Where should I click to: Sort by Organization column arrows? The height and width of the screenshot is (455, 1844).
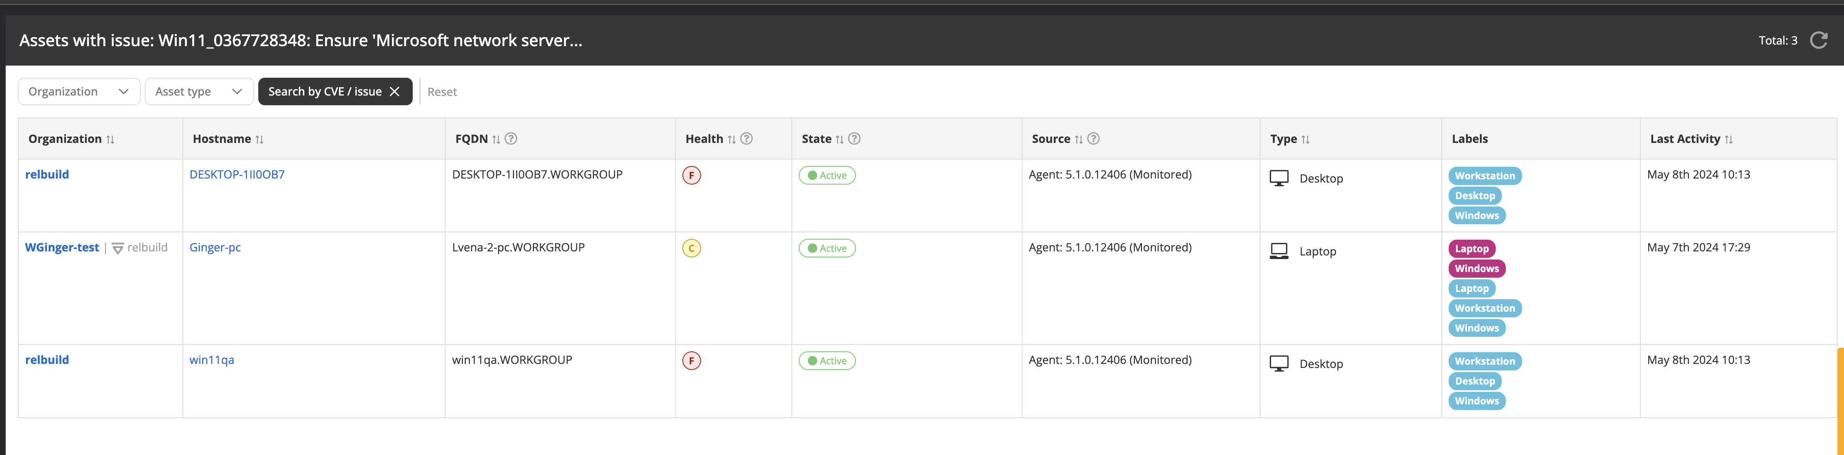(x=110, y=139)
